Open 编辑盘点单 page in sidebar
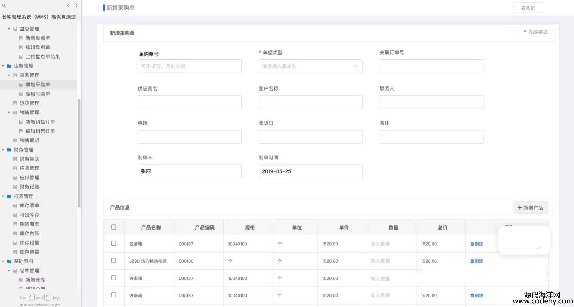Image resolution: width=574 pixels, height=307 pixels. pos(38,47)
